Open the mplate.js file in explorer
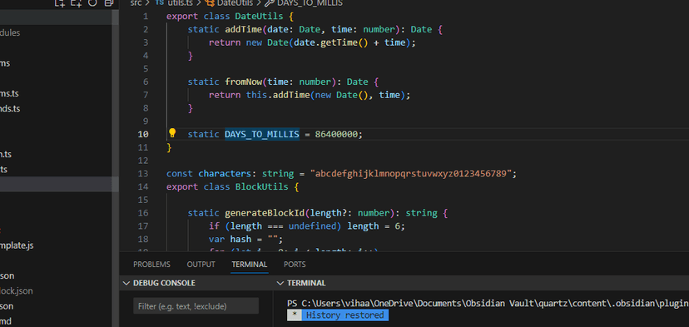689x327 pixels. (17, 245)
